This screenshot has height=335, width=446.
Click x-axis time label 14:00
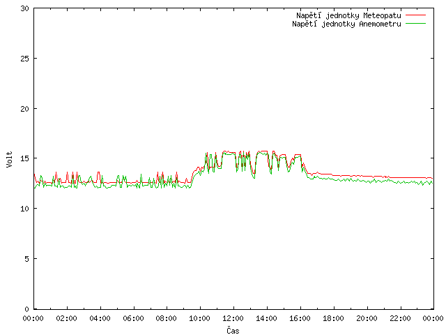266,318
